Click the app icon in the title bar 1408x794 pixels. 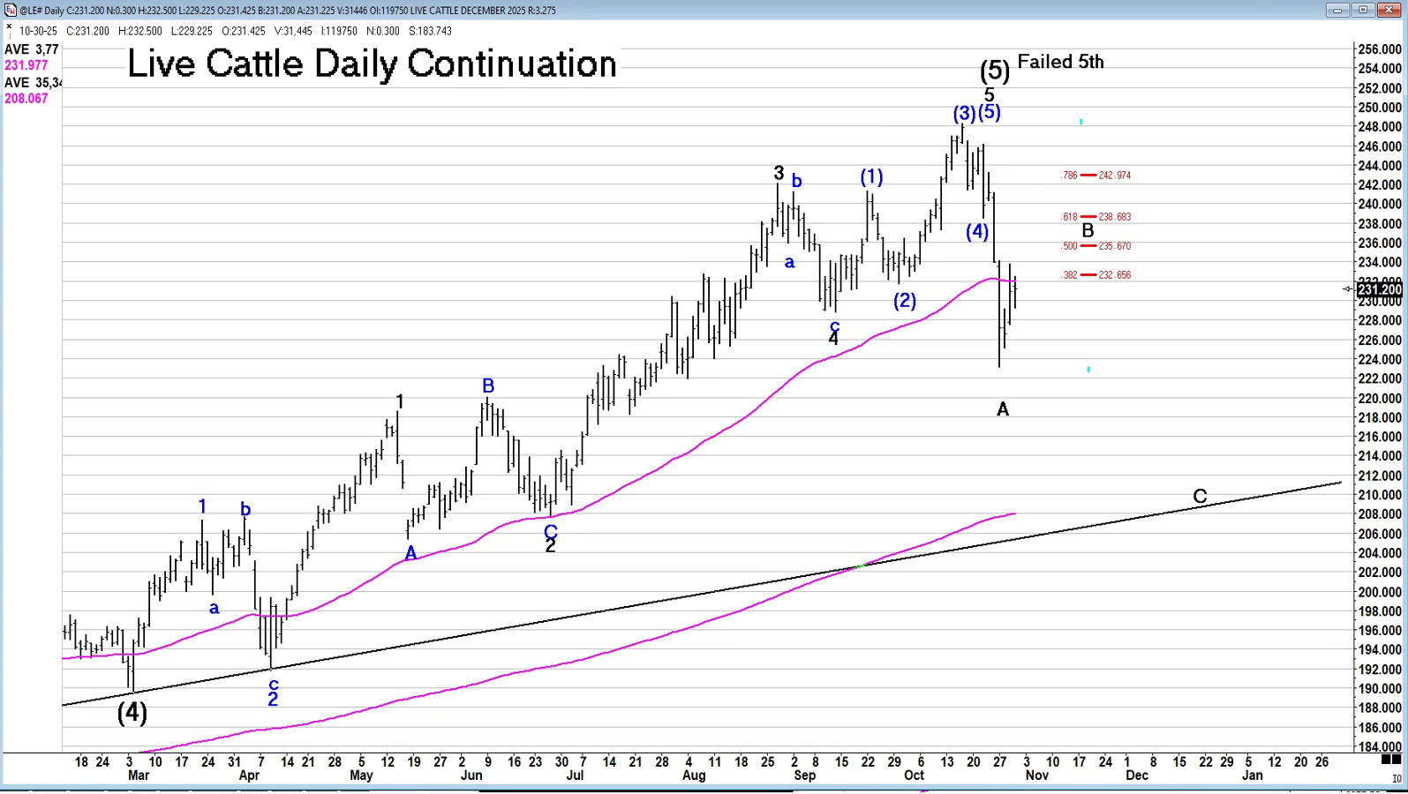10,11
